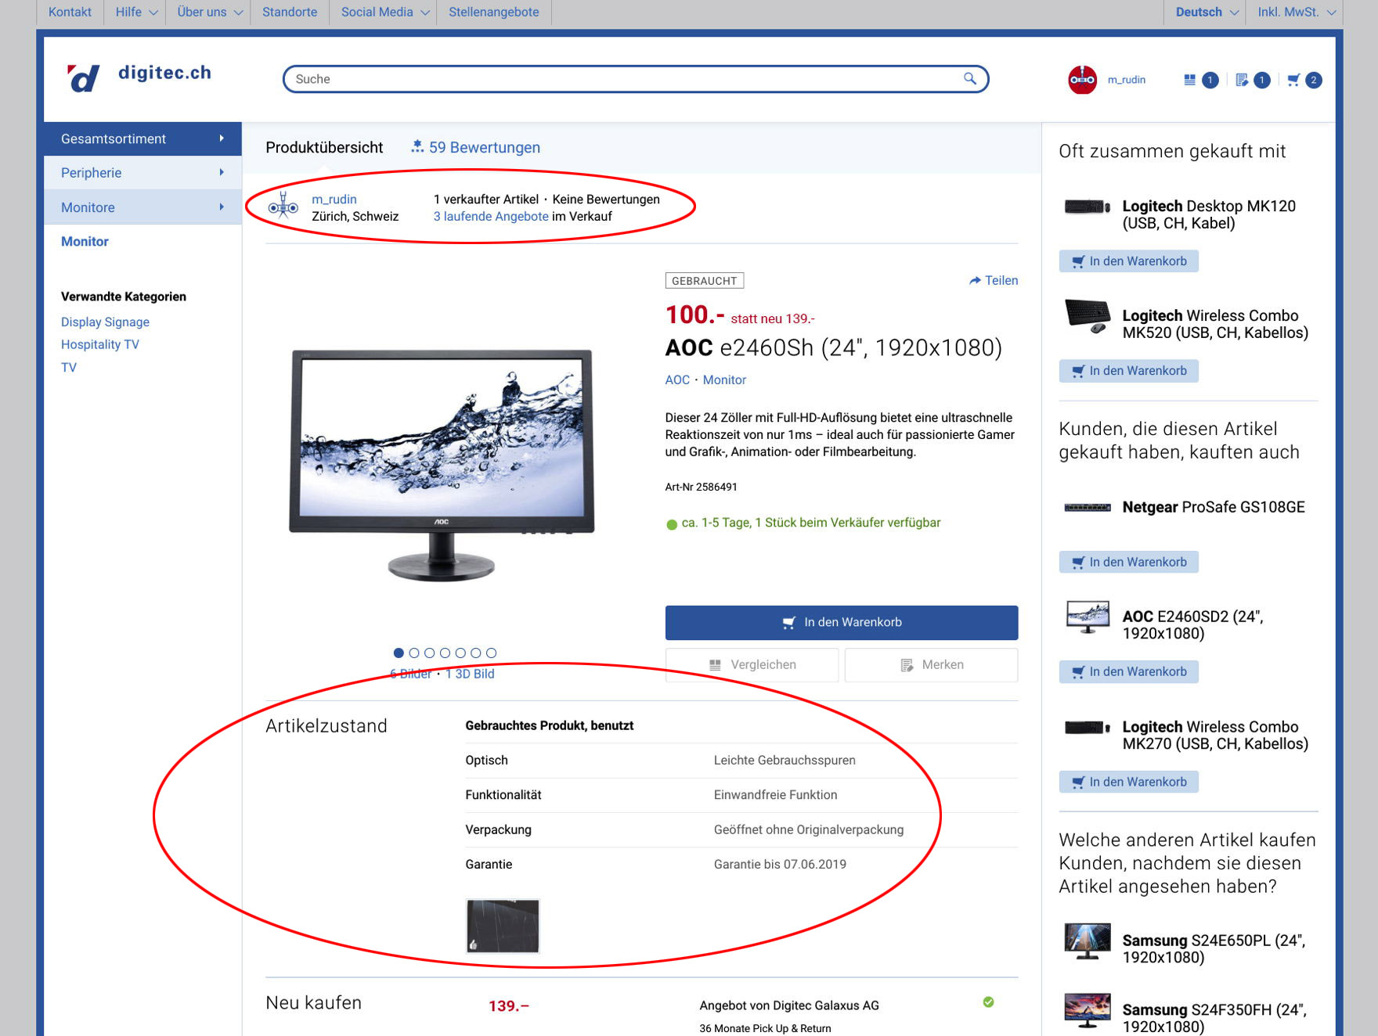Open the comparison list icon in header
The width and height of the screenshot is (1378, 1036).
[1190, 80]
